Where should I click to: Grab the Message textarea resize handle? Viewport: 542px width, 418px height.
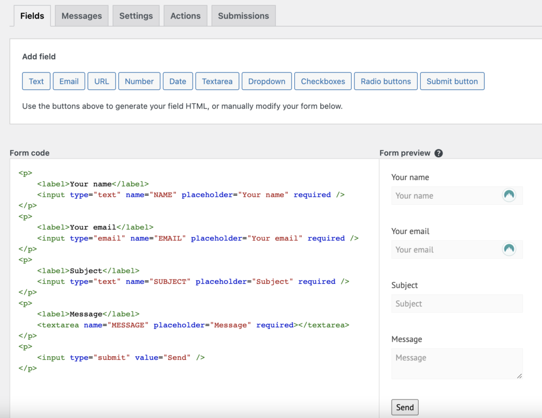519,376
